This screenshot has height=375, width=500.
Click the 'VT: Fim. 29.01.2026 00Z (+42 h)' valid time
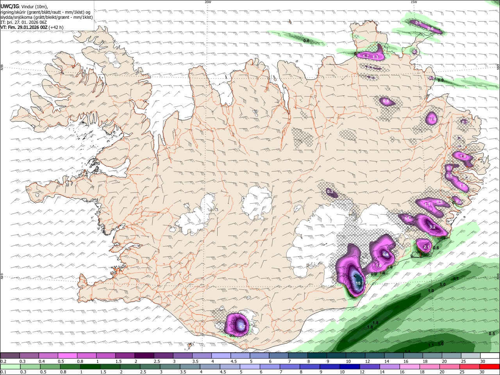pos(32,27)
